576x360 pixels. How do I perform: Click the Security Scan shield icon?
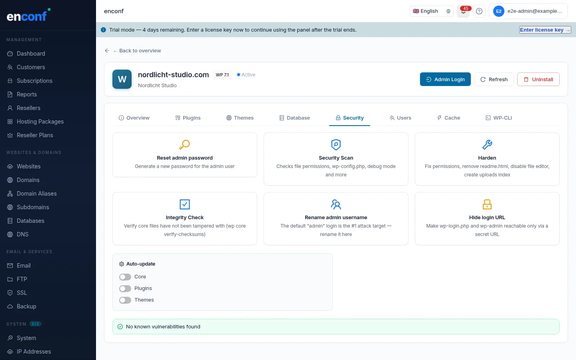coord(336,144)
